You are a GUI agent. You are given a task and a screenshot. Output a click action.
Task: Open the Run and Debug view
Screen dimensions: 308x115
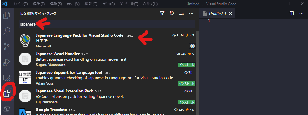click(x=7, y=62)
